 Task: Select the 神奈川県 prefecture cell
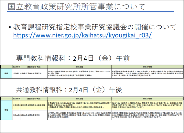pos(16,105)
